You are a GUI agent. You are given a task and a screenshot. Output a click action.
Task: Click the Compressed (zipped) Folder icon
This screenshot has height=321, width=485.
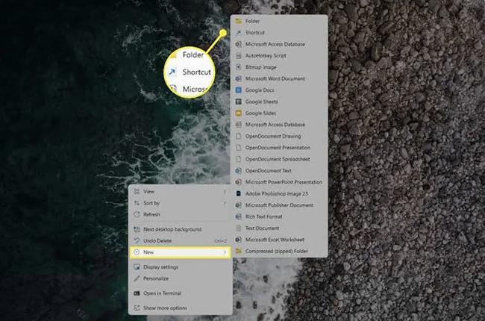click(x=238, y=251)
